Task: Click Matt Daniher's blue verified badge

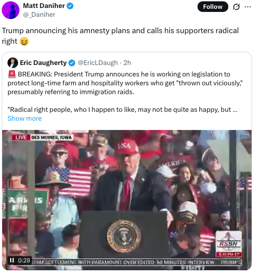Action: click(70, 6)
